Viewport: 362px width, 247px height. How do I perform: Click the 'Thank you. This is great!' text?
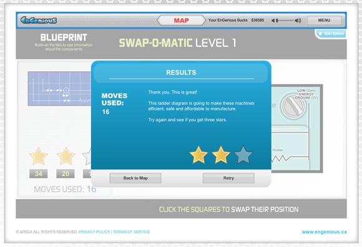173,92
